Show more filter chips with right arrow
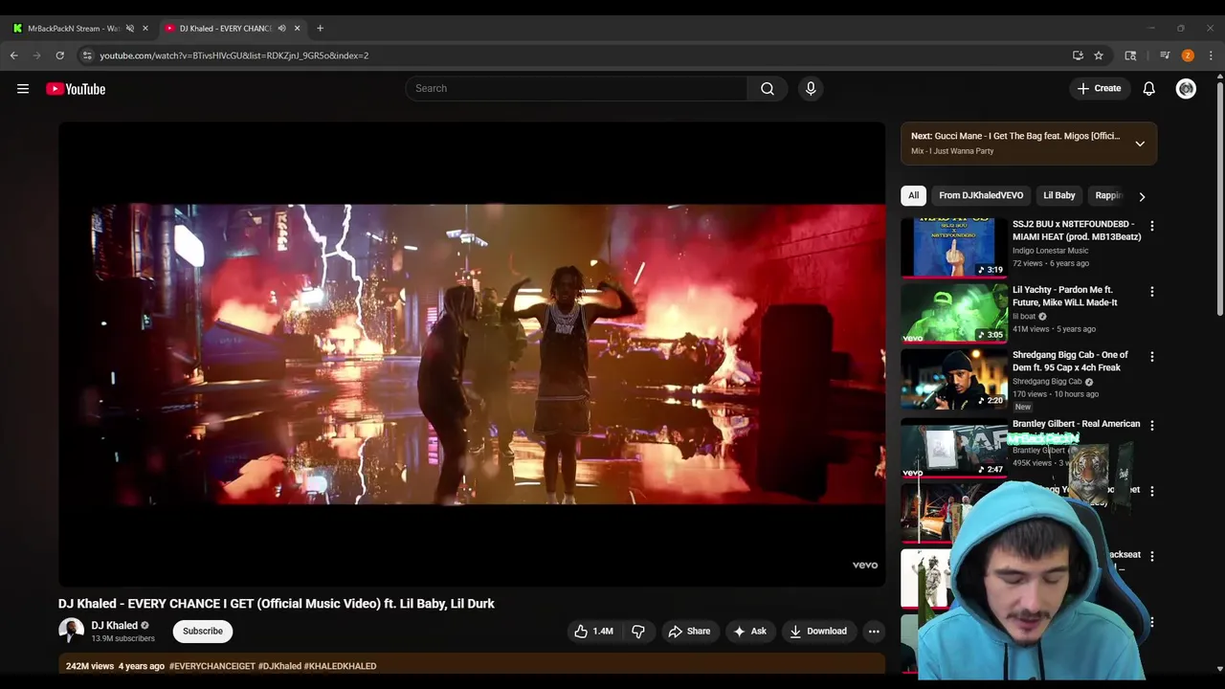The height and width of the screenshot is (689, 1225). point(1142,196)
